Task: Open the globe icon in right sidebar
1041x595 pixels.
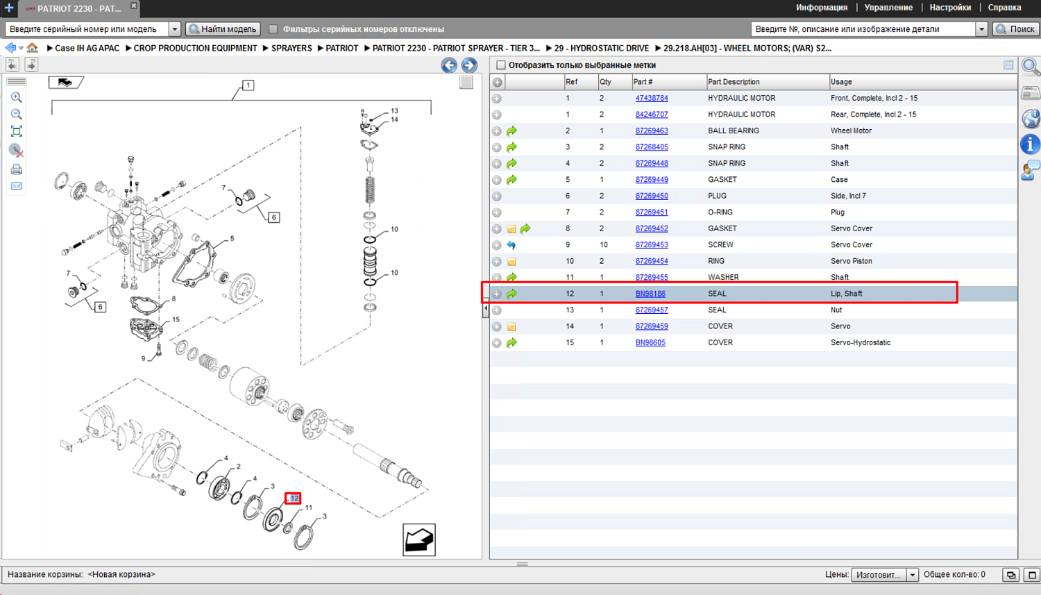Action: click(x=1031, y=119)
